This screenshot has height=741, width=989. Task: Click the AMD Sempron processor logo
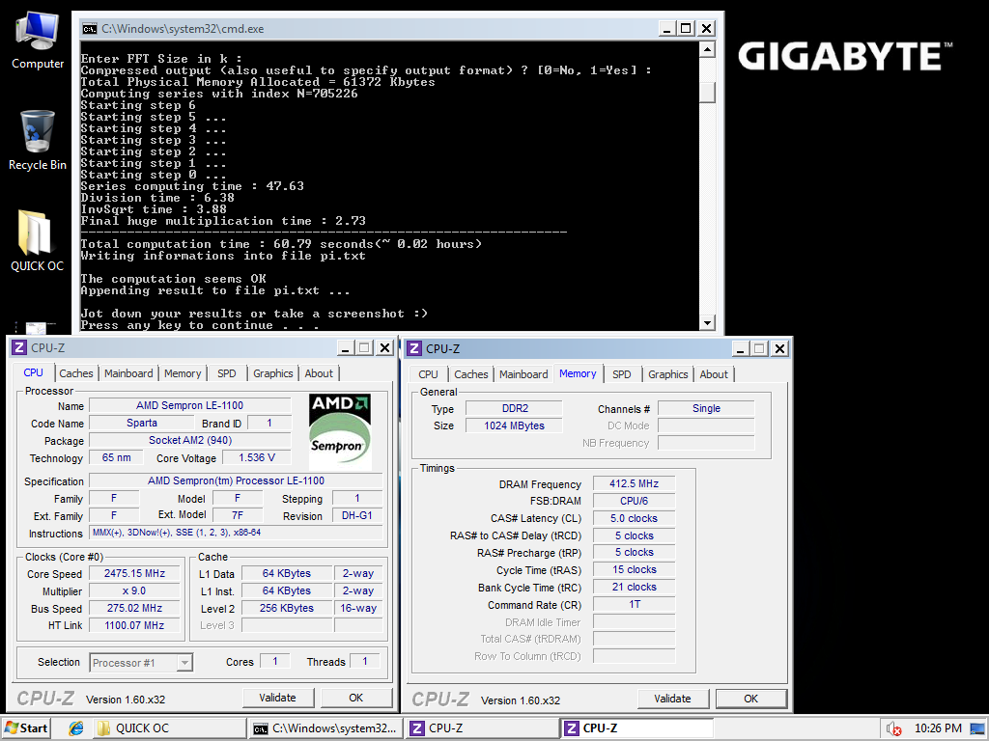coord(340,431)
